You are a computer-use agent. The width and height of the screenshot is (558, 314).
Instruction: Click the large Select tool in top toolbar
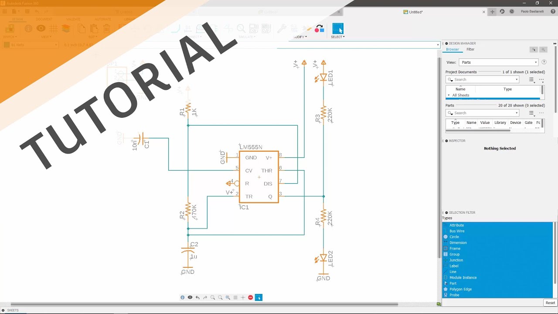pos(338,29)
